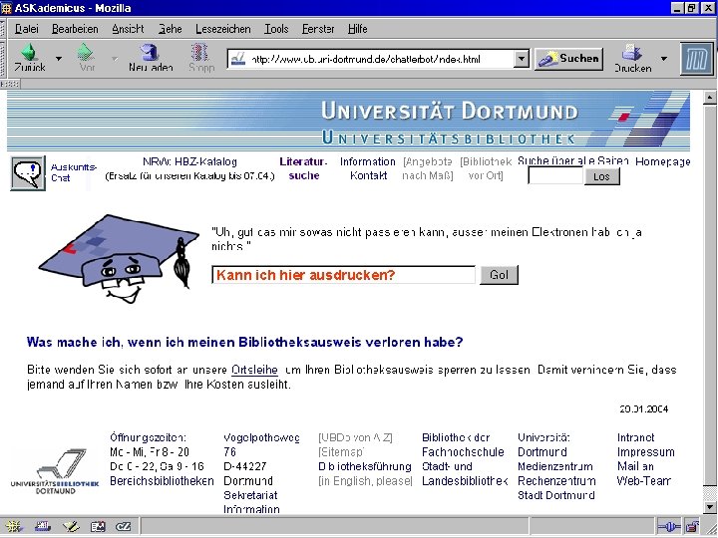Click the ASKademicus graduation cap mascot
Image resolution: width=718 pixels, height=538 pixels.
119,258
